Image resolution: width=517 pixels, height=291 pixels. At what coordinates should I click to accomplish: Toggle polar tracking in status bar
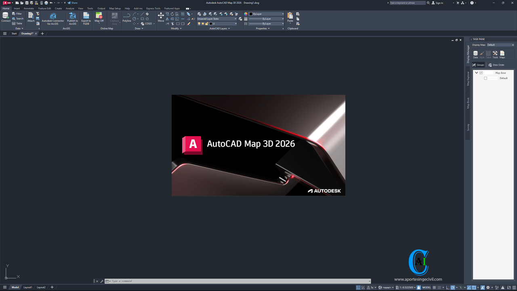coord(452,287)
